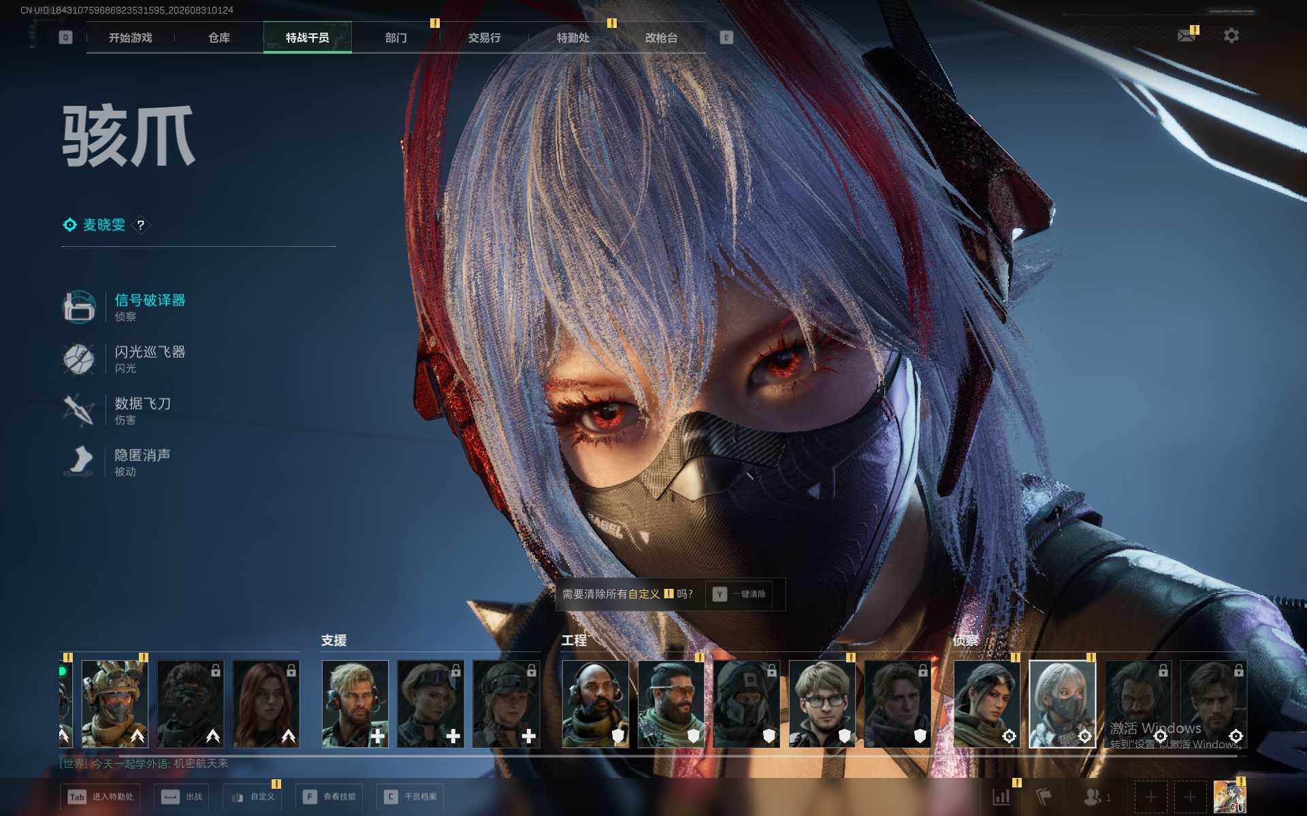Open the statistics bar chart icon
Image resolution: width=1307 pixels, height=816 pixels.
[x=1001, y=796]
